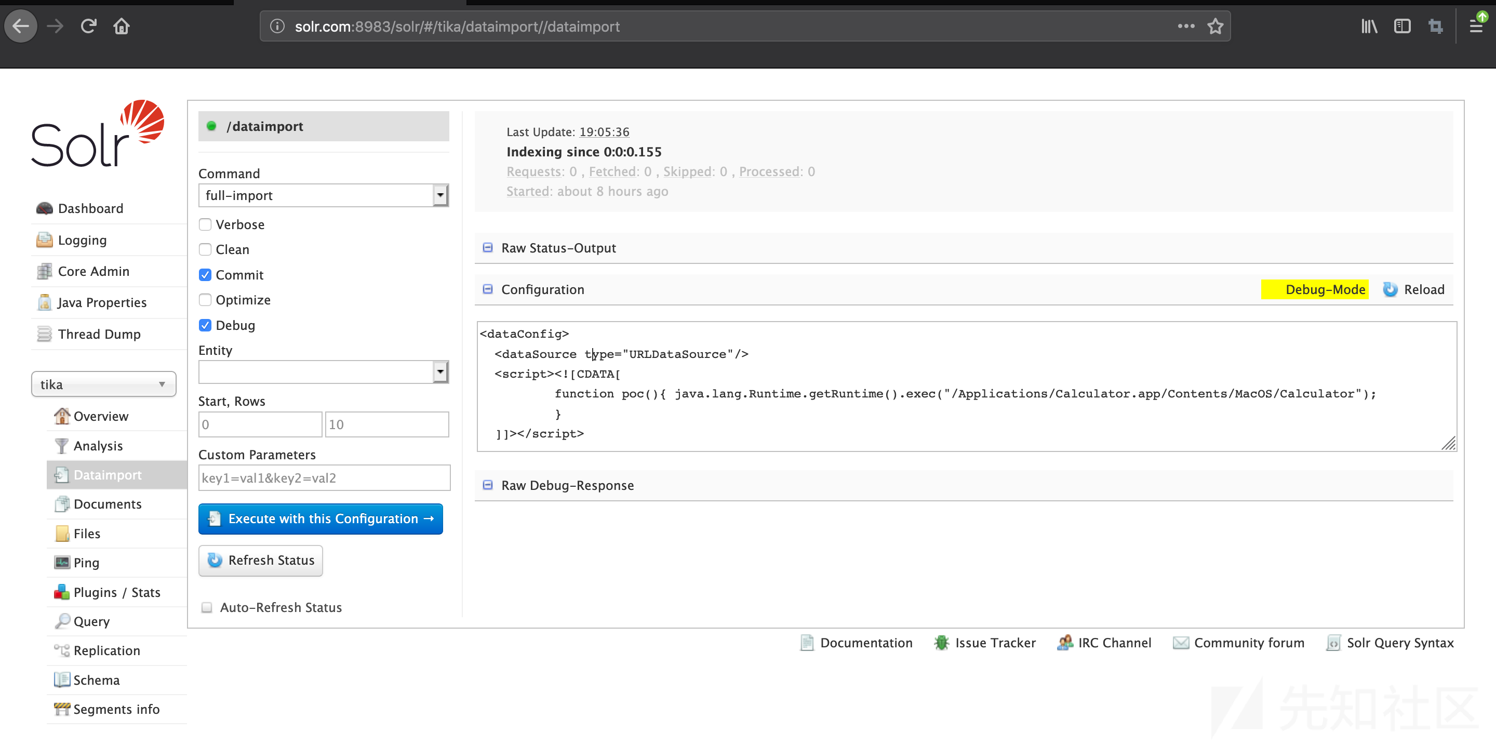1496x745 pixels.
Task: Click Execute with this Configuration button
Action: [x=320, y=519]
